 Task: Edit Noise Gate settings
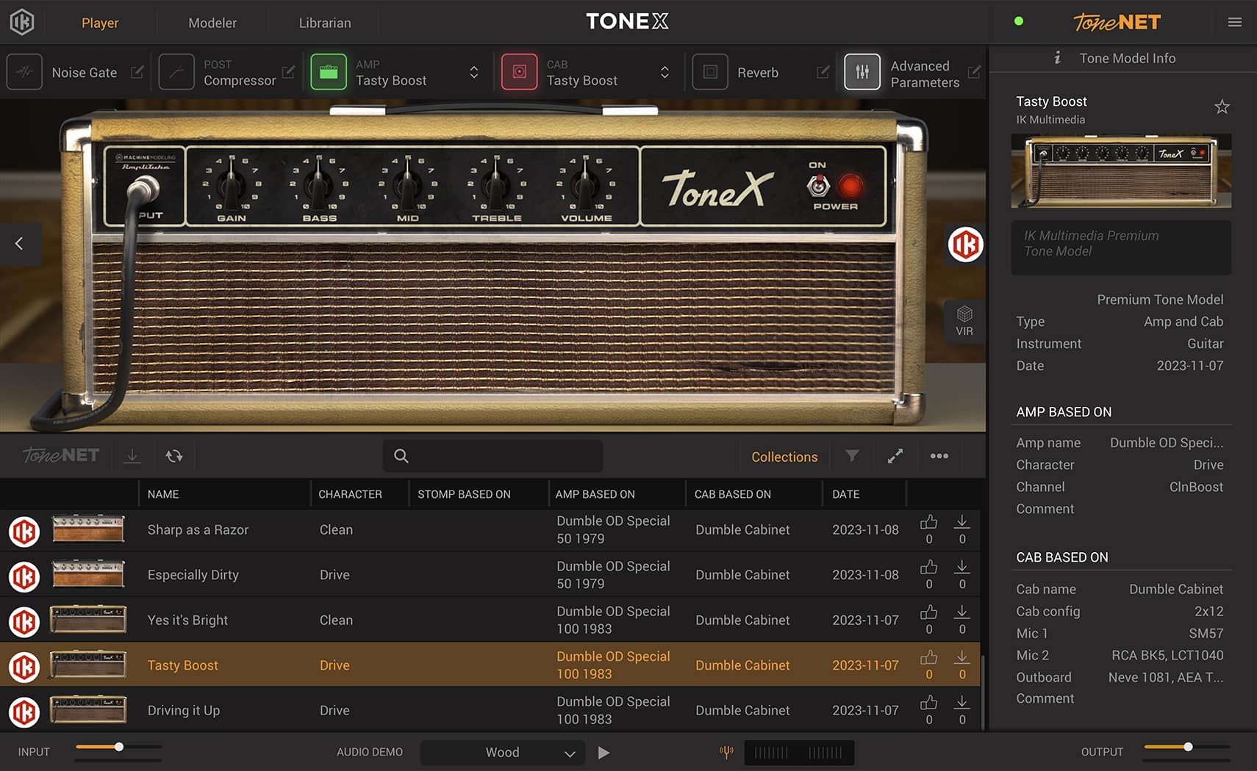tap(137, 72)
